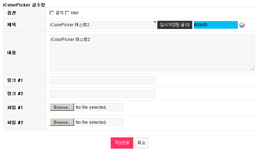Toggle the html checkbox
Image resolution: width=257 pixels, height=151 pixels.
pos(67,13)
